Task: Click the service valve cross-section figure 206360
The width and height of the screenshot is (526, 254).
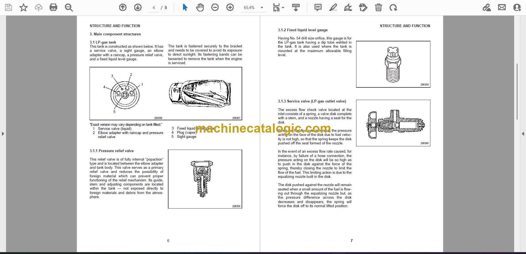Action: 393,123
